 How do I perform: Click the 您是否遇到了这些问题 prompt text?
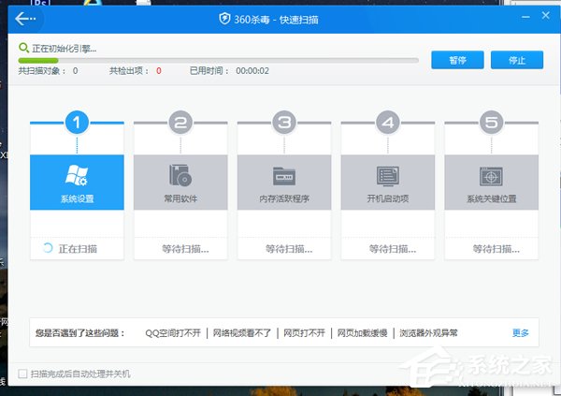tap(79, 333)
